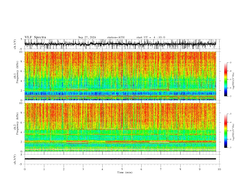Click the -7 value on lower colorbar
Image resolution: width=247 pixels, height=190 pixels.
pyautogui.click(x=230, y=148)
